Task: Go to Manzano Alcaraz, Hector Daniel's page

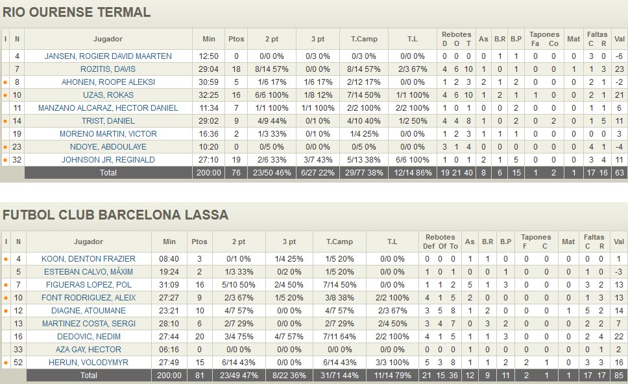Action: tap(108, 108)
